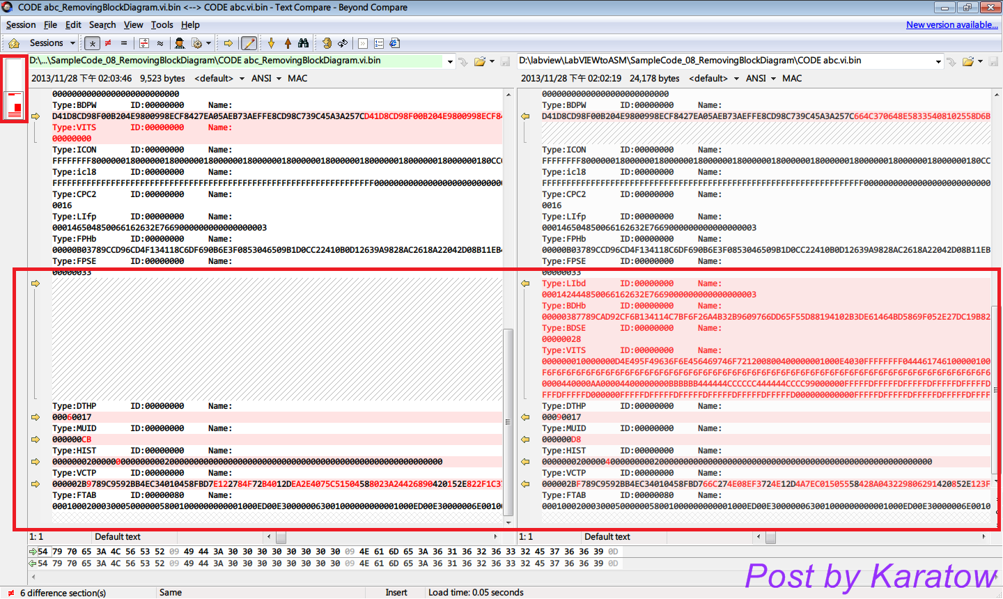Open the Search menu
The image size is (1003, 599).
102,24
